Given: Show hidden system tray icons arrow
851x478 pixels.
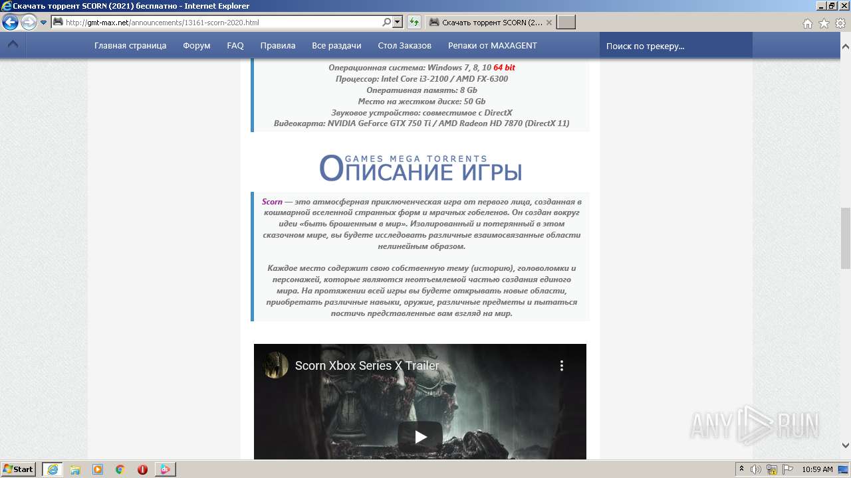Looking at the screenshot, I should tap(742, 469).
